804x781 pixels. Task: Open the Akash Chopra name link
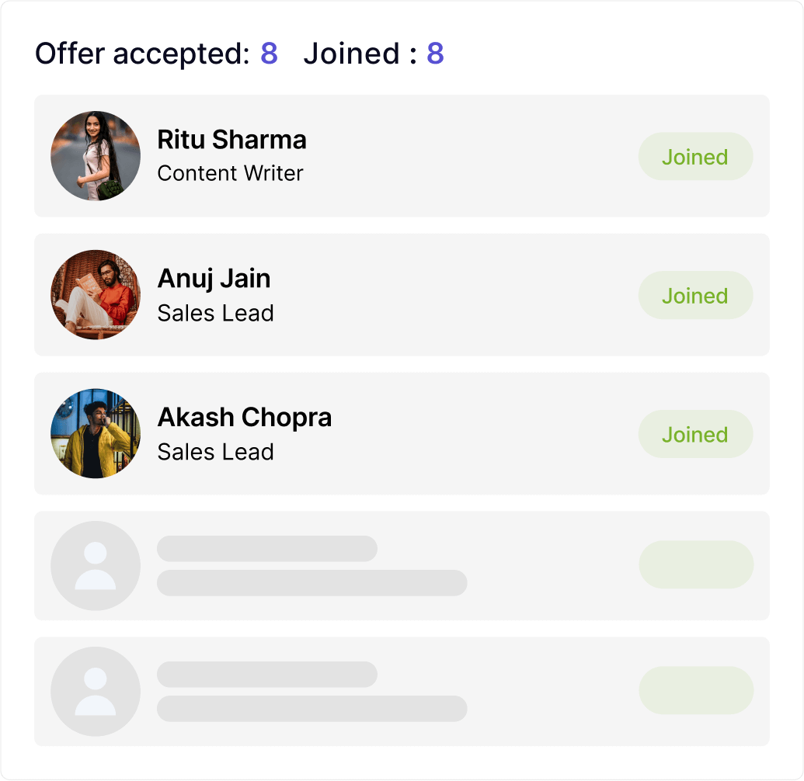click(x=244, y=418)
